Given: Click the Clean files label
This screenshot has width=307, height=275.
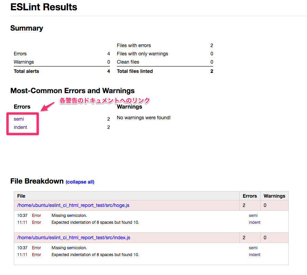Looking at the screenshot, I should click(128, 62).
